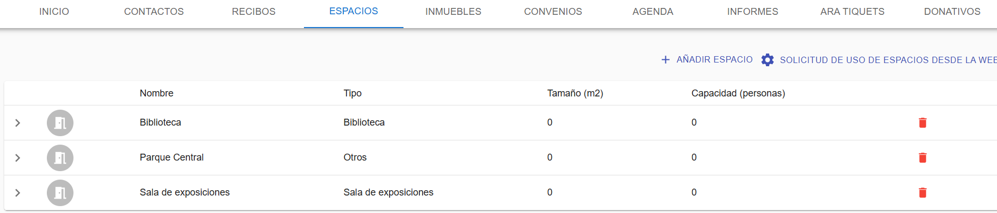Go to the AGENDA tab
Screen dimensions: 997x213
[653, 12]
